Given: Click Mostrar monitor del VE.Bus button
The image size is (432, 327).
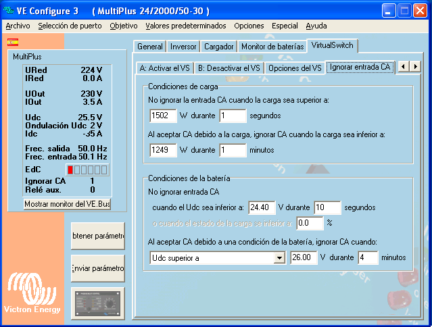Looking at the screenshot, I should coord(67,204).
